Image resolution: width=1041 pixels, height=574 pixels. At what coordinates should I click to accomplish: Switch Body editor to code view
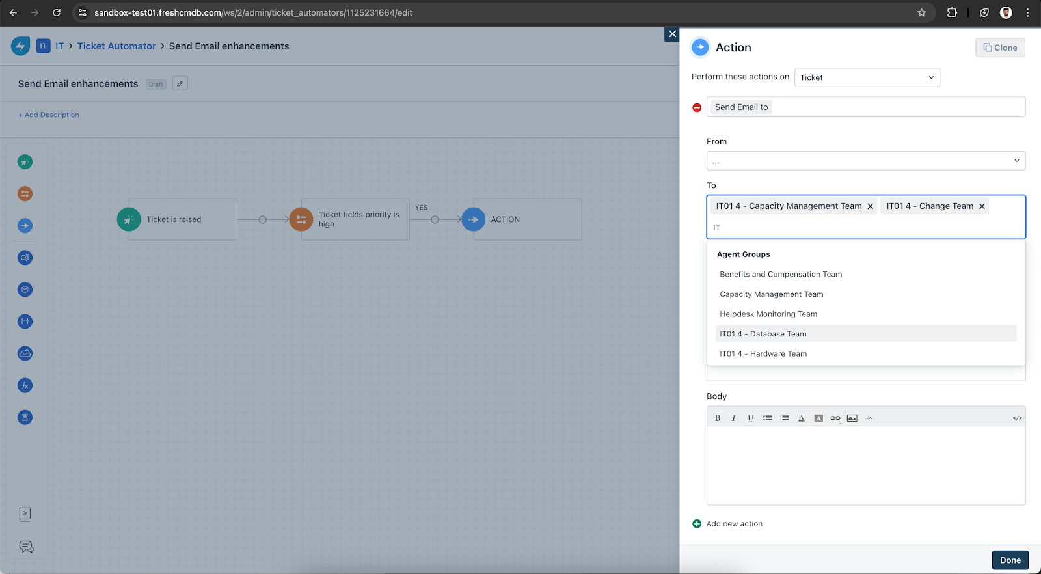(x=1017, y=418)
